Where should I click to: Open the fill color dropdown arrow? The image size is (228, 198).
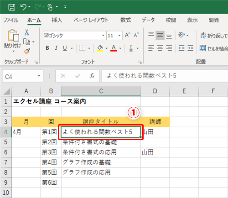click(107, 48)
